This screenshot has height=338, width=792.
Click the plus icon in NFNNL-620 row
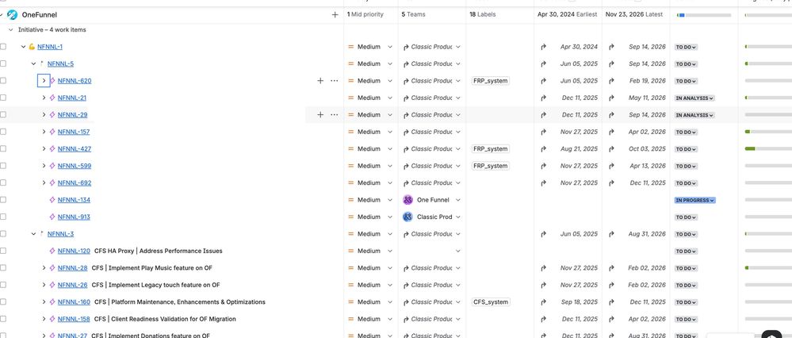click(x=320, y=80)
